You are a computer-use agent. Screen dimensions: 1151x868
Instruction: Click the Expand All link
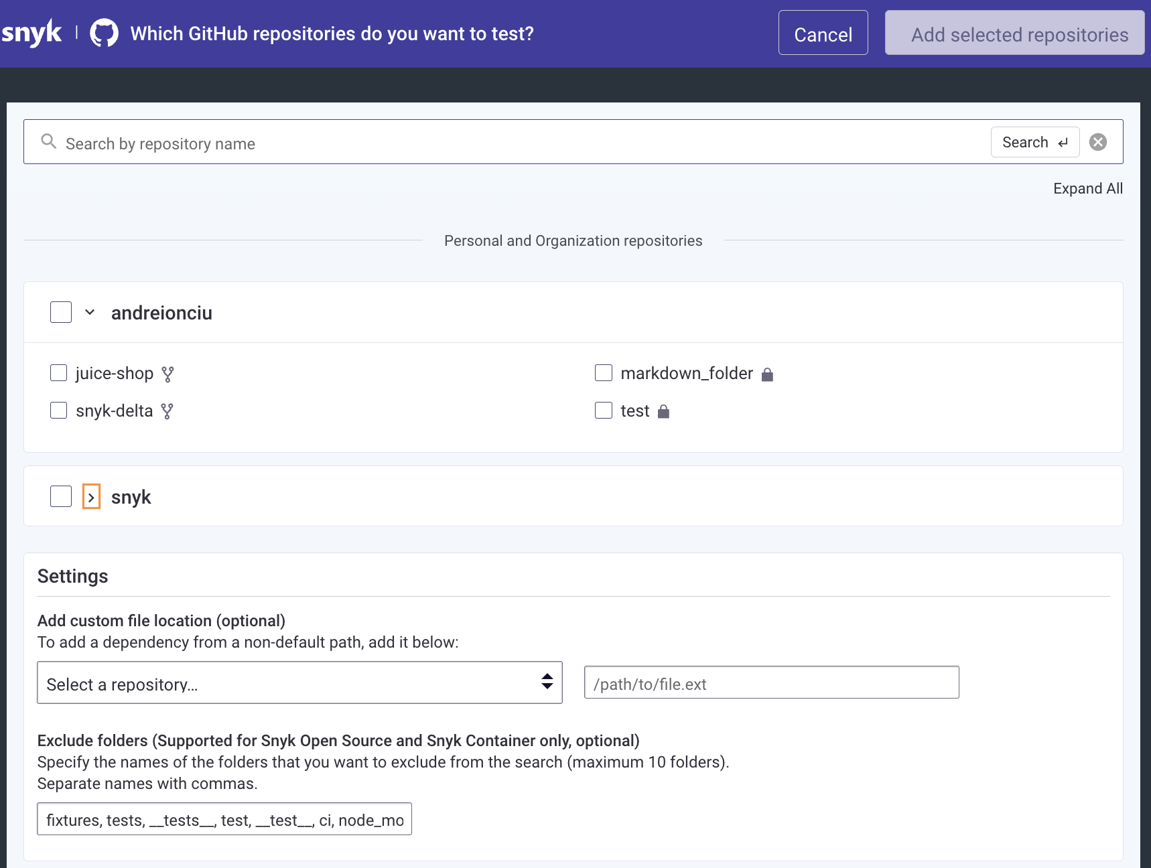coord(1087,189)
